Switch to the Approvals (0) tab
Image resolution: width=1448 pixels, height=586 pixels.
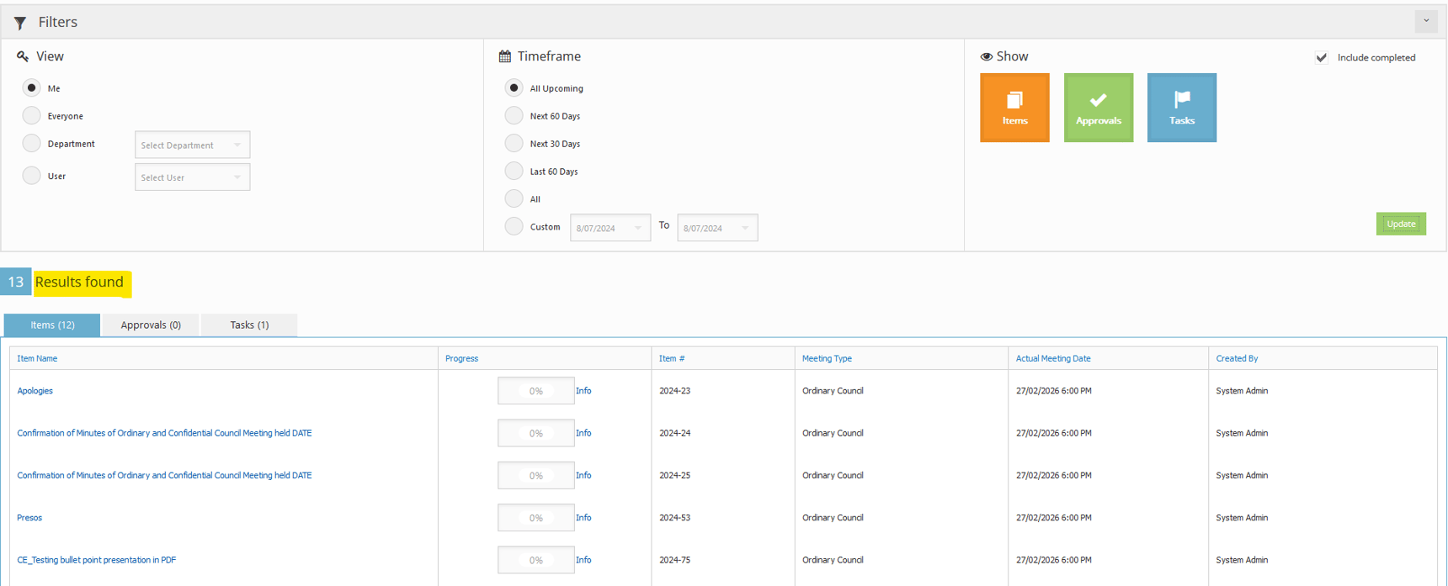[x=151, y=325]
